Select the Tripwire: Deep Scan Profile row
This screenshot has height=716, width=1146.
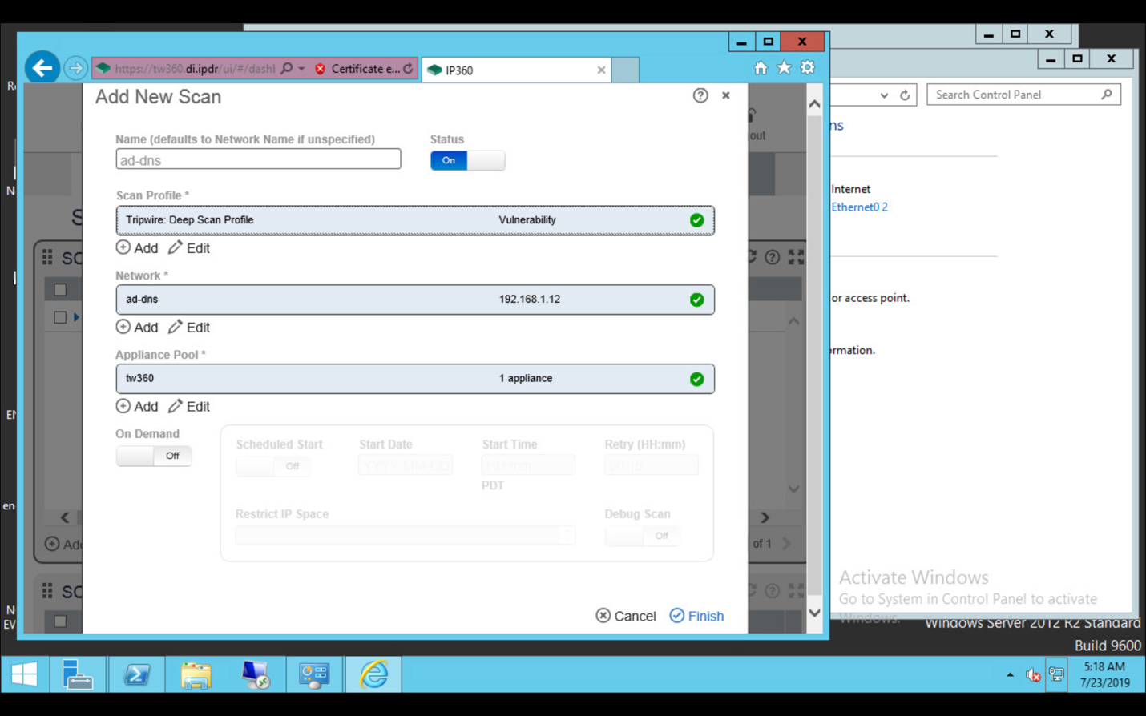(415, 220)
